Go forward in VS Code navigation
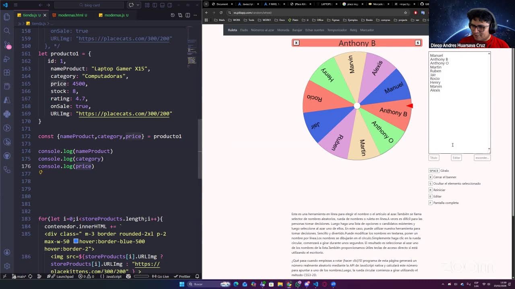The image size is (515, 289). [49, 5]
